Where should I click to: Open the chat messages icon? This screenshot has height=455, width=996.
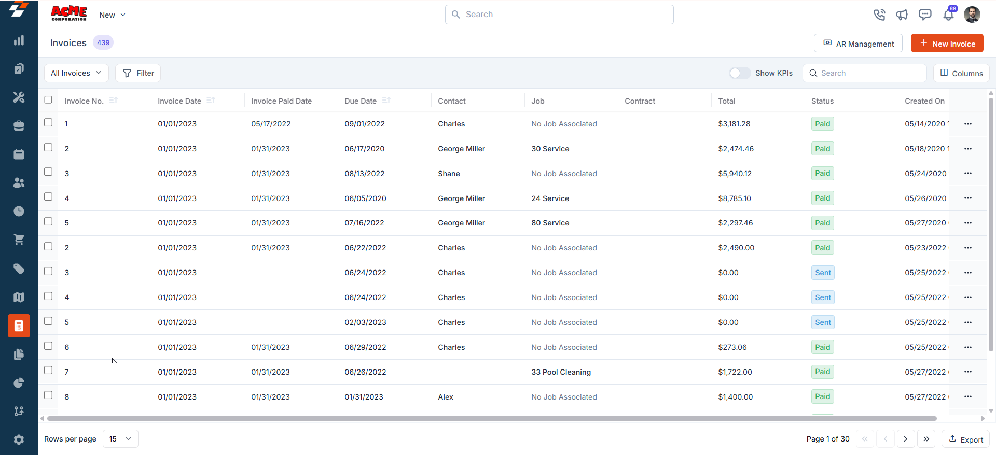pyautogui.click(x=925, y=15)
